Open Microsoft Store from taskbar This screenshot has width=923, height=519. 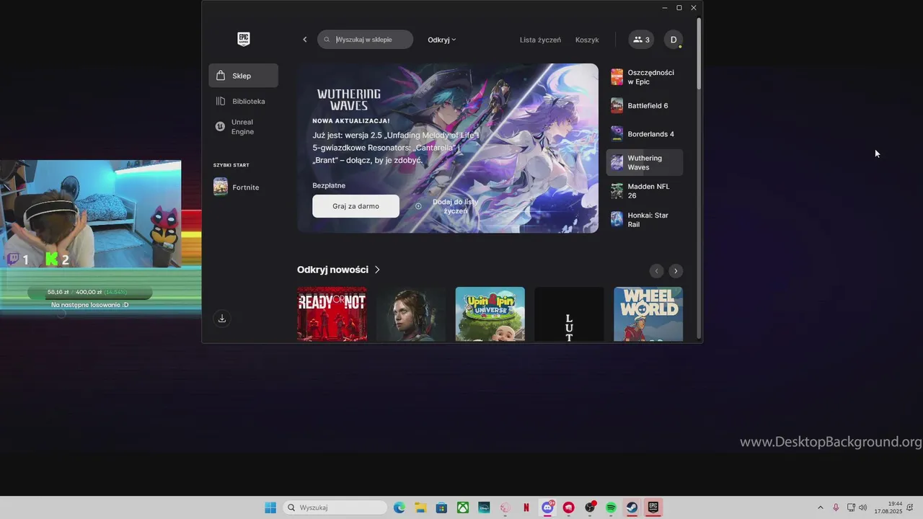(x=441, y=507)
